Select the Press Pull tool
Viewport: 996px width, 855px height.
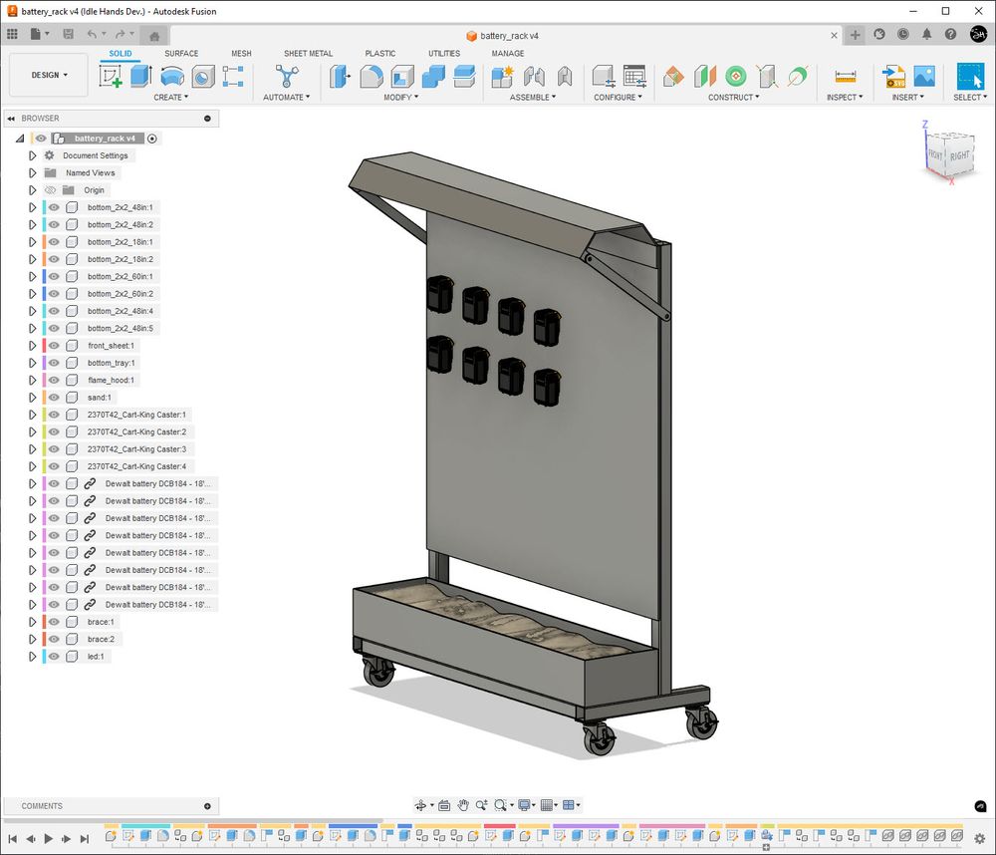click(341, 77)
